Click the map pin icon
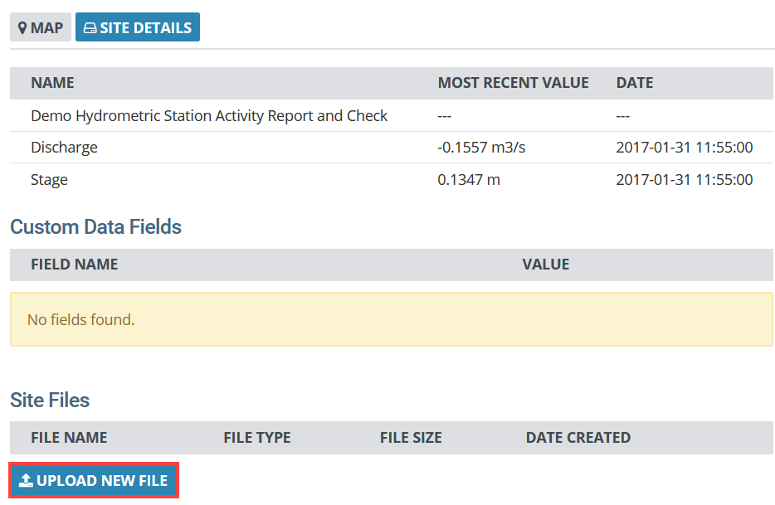Viewport: 775px width, 505px height. (22, 28)
